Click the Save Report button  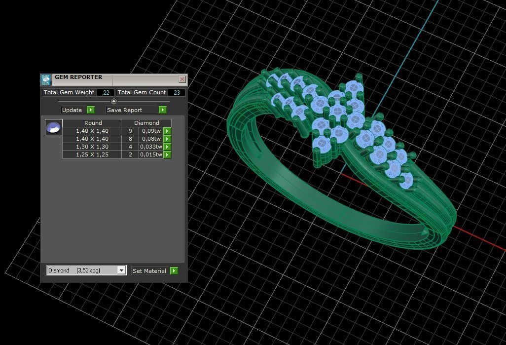tap(132, 110)
